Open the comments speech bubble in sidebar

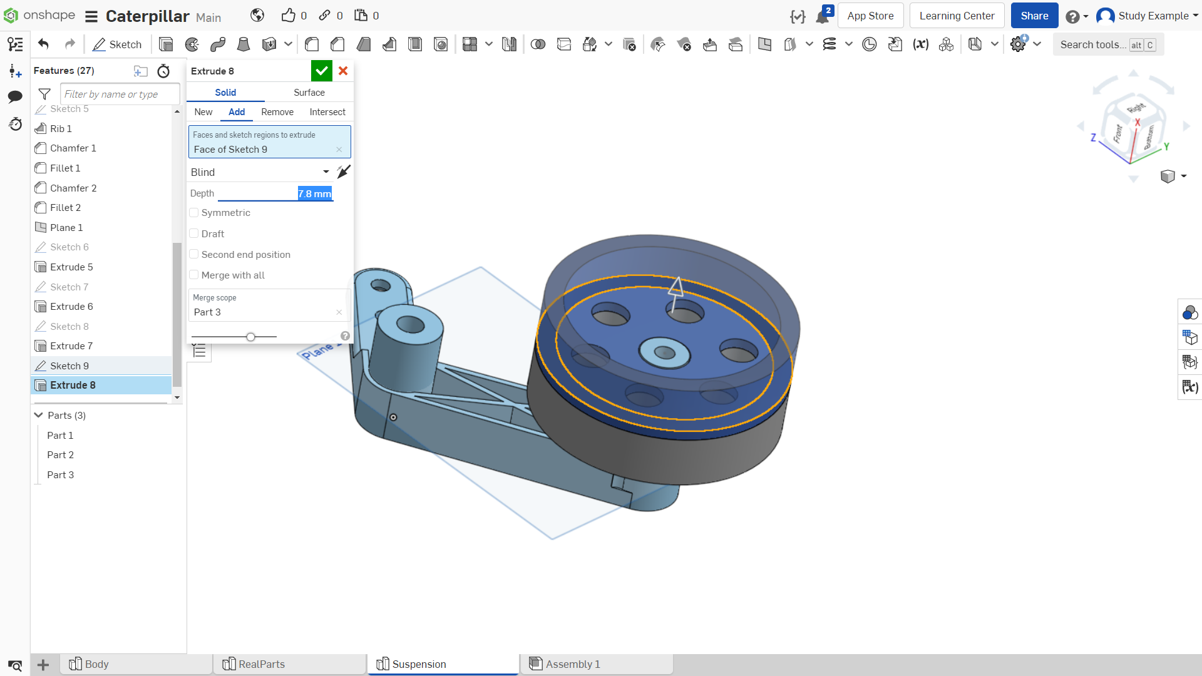coord(15,96)
